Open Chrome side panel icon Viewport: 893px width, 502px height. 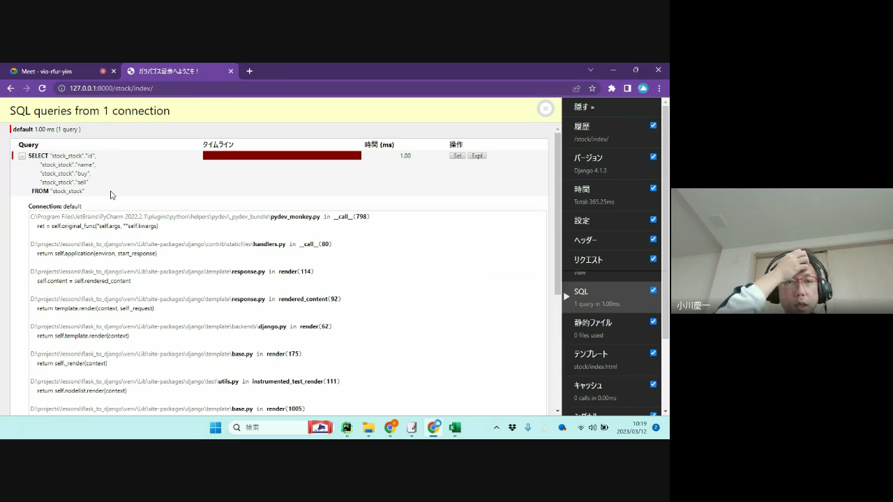coord(627,89)
